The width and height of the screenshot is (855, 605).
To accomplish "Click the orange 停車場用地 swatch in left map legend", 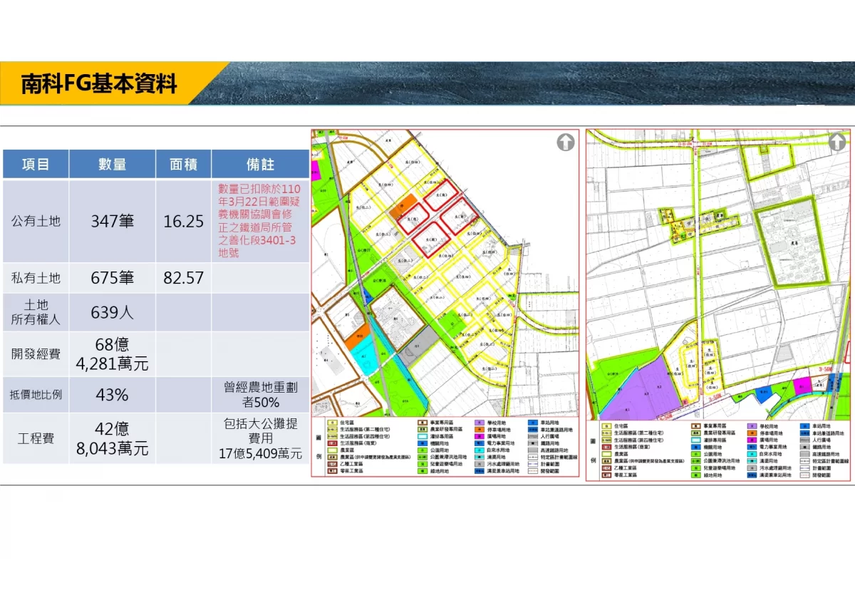I will 480,430.
